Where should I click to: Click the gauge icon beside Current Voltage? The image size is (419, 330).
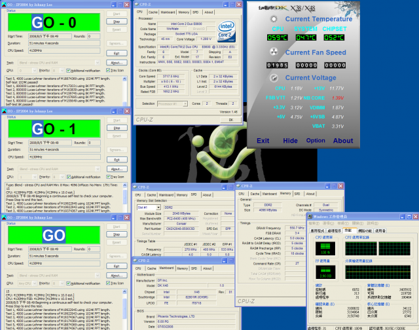[x=274, y=78]
